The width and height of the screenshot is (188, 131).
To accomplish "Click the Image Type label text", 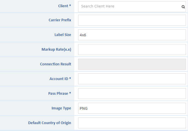I will click(x=61, y=108).
